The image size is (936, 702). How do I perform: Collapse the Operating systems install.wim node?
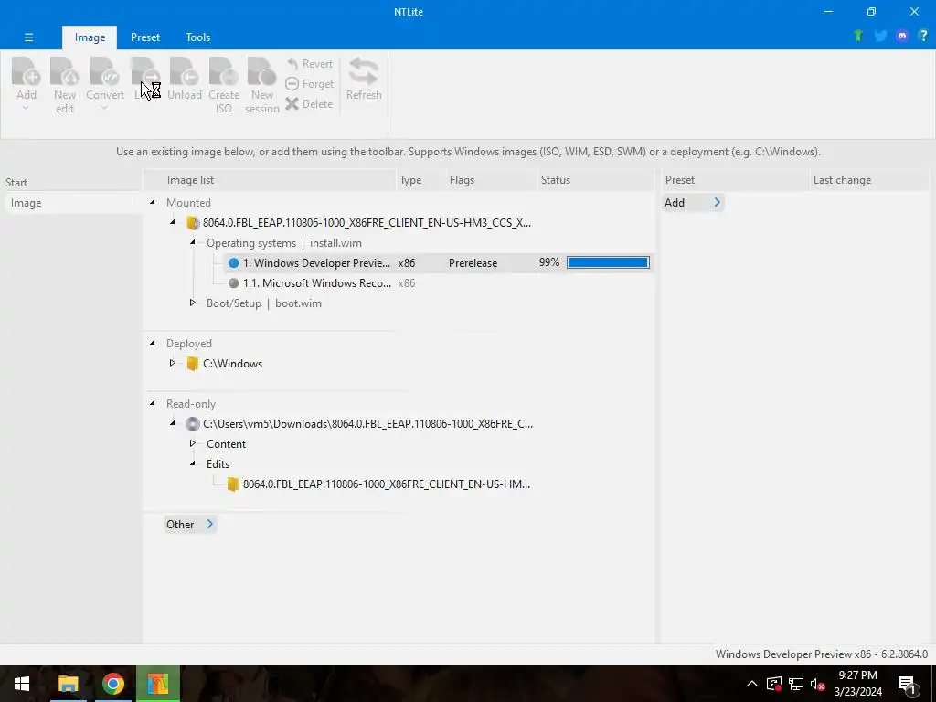click(x=192, y=242)
